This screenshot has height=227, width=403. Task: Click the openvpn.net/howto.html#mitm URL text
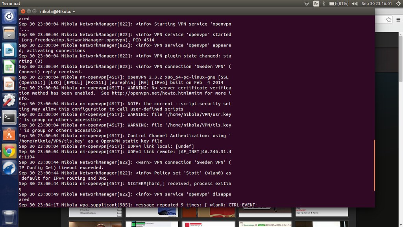[x=157, y=93]
